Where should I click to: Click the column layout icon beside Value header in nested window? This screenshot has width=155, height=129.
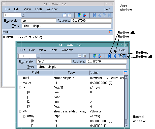click(x=126, y=73)
